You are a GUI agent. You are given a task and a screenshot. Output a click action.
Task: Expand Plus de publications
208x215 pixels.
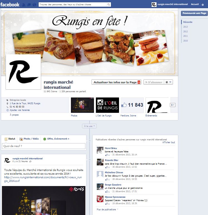[x=107, y=209]
